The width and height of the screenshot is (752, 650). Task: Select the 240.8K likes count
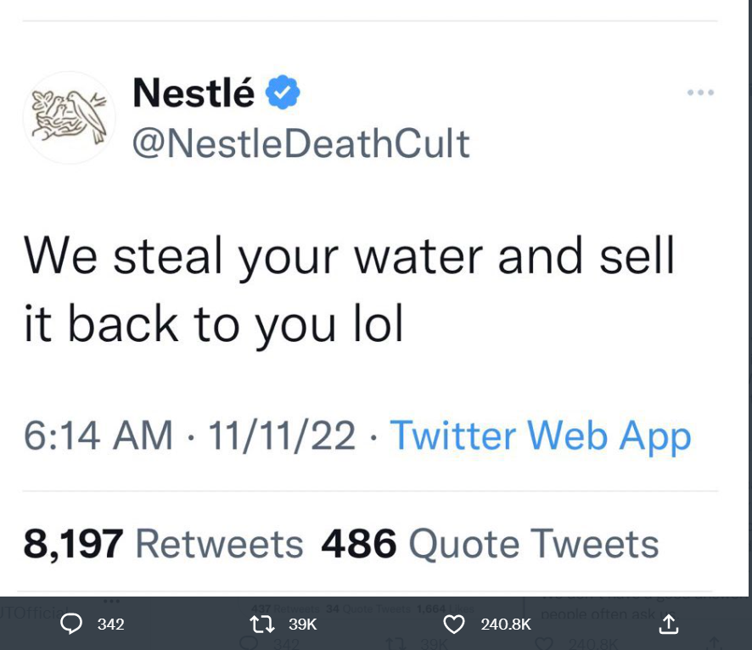click(506, 624)
